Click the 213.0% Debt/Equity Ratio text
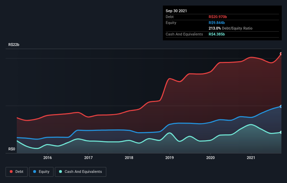The width and height of the screenshot is (287, 183). (x=230, y=29)
